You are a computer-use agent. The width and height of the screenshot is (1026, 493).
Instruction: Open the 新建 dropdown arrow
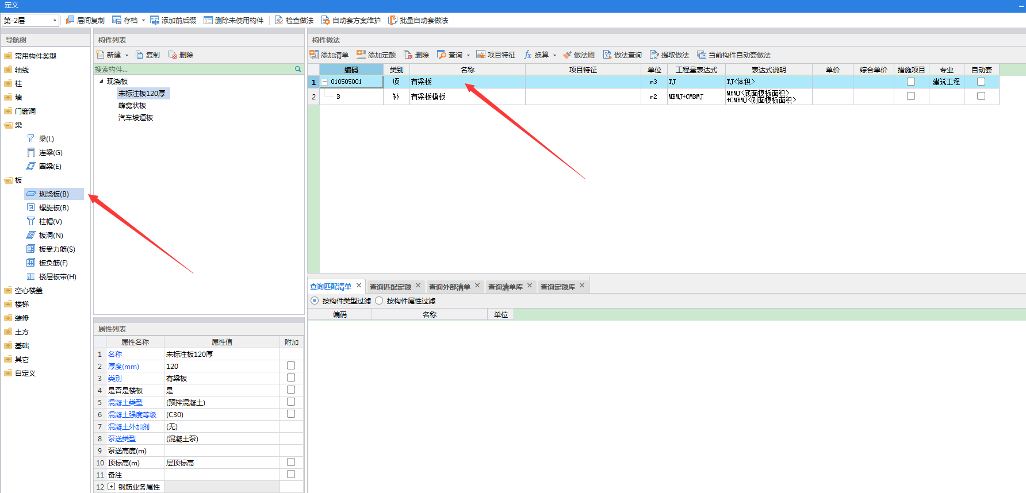click(x=127, y=55)
